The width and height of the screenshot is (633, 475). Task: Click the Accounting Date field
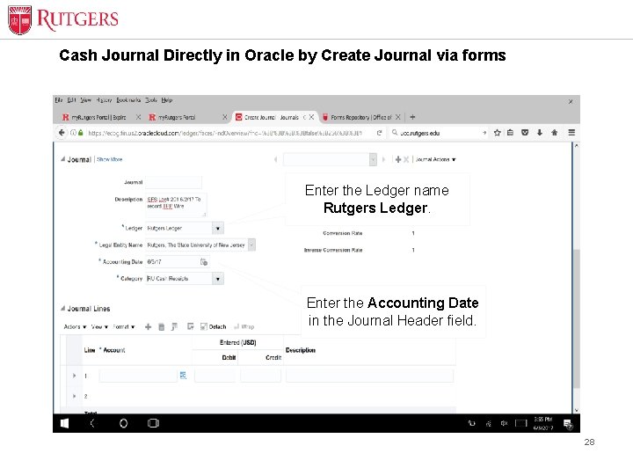(172, 262)
